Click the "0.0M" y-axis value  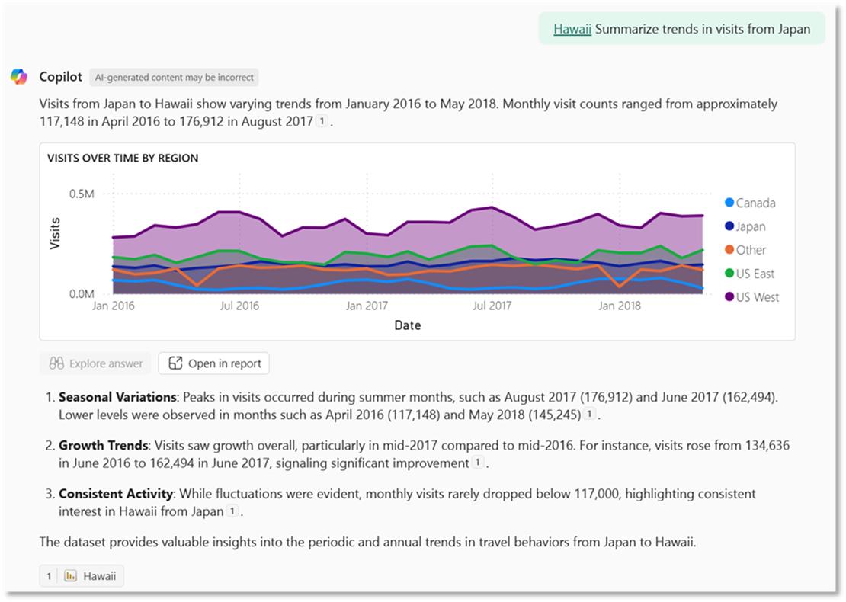pyautogui.click(x=82, y=294)
